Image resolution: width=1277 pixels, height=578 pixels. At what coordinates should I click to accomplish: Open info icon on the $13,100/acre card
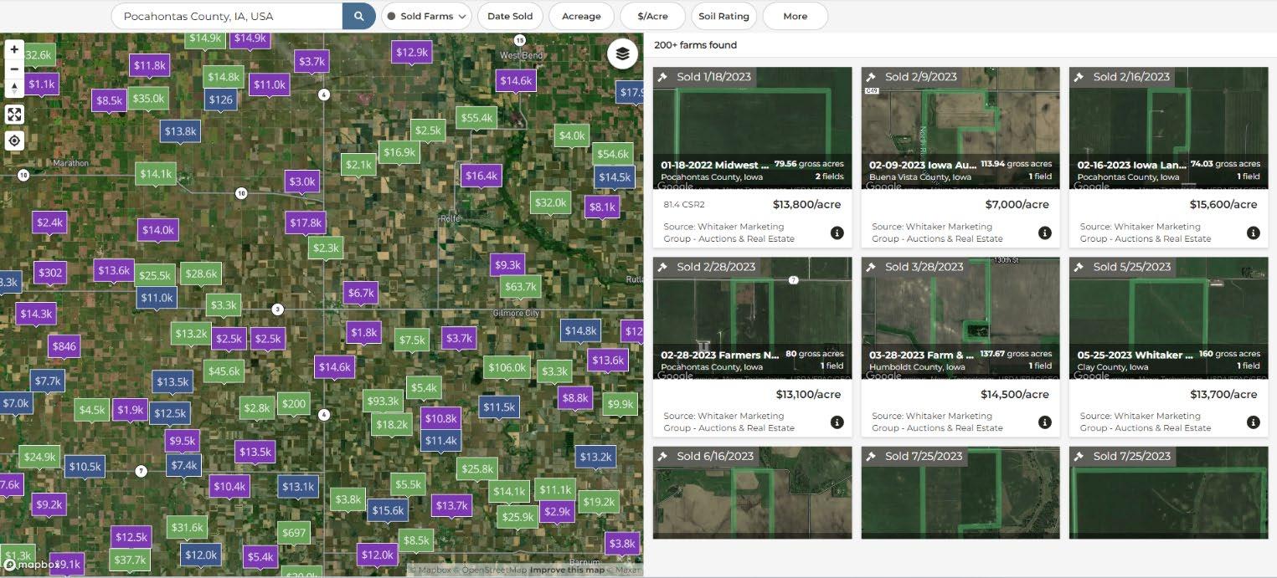point(837,422)
